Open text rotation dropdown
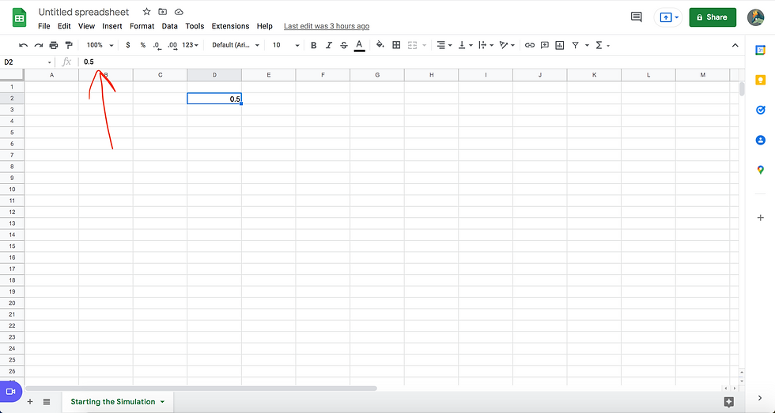The width and height of the screenshot is (775, 413). click(507, 45)
